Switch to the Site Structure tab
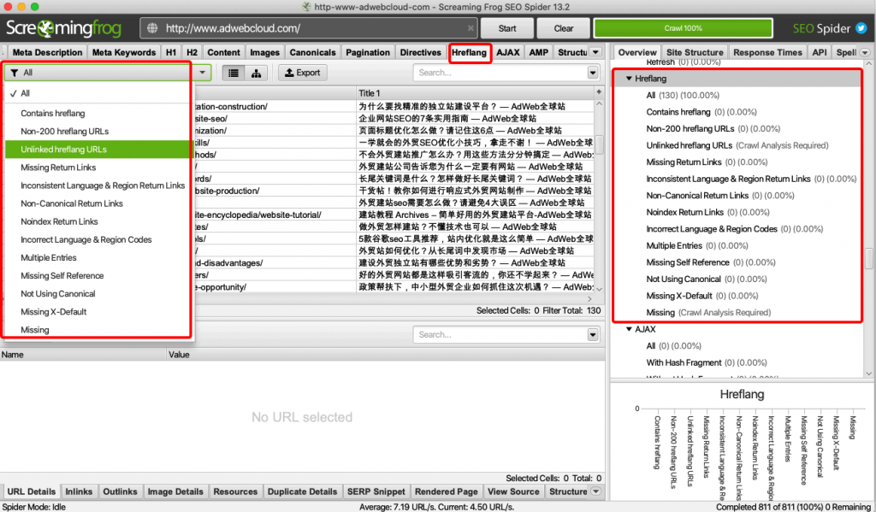 click(x=695, y=52)
